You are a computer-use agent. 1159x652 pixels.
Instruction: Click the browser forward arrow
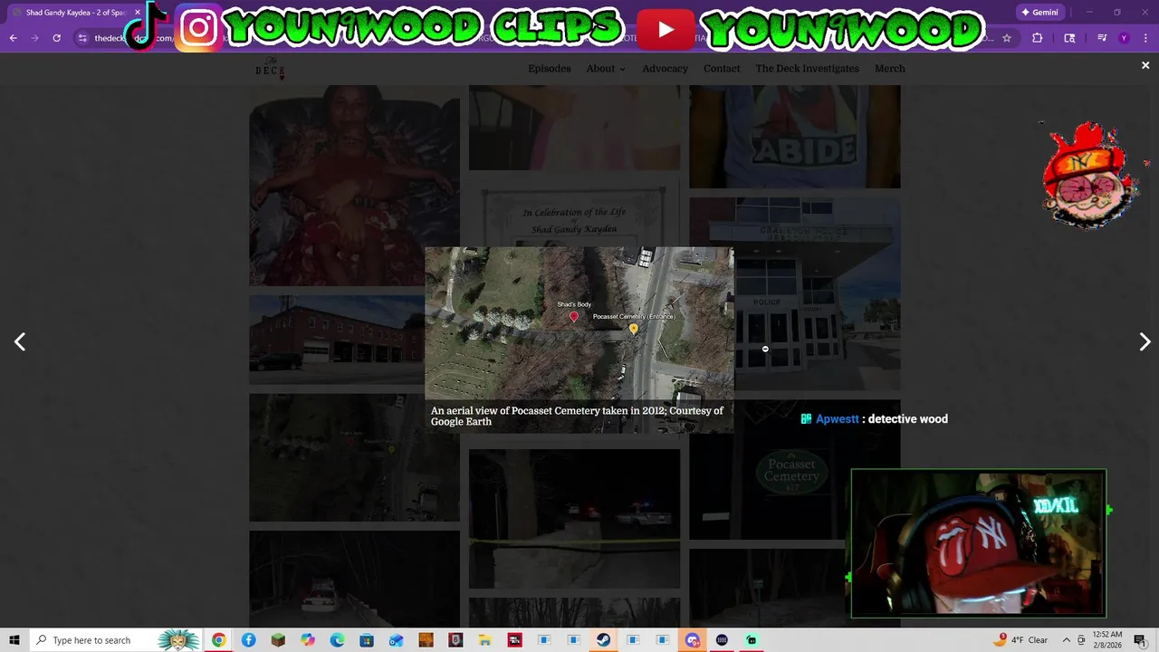pos(34,38)
